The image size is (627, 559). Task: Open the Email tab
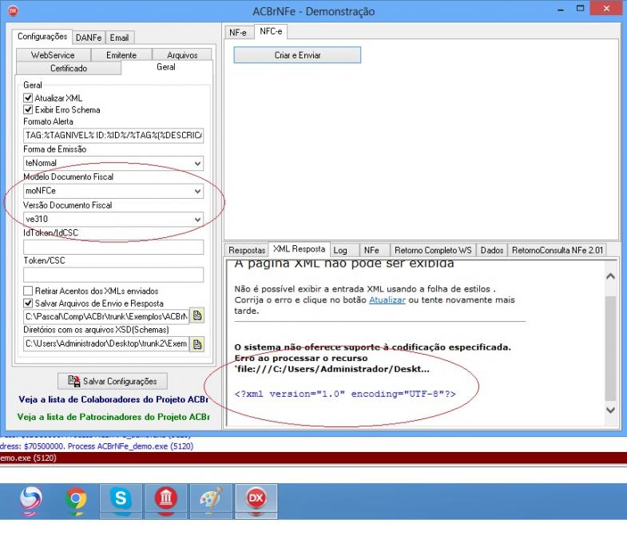pyautogui.click(x=120, y=38)
